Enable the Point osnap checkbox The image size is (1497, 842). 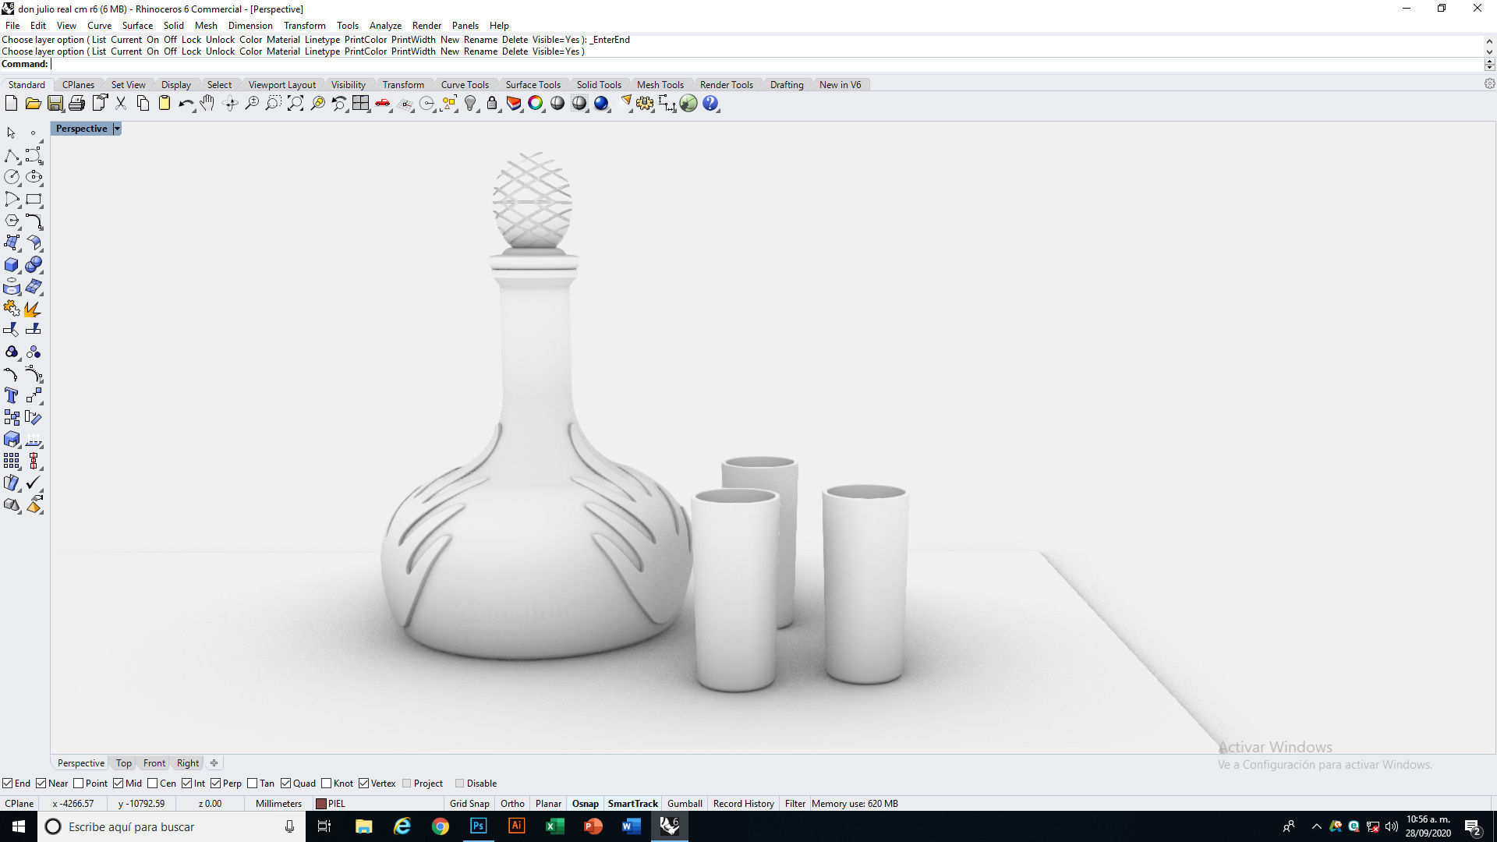click(x=78, y=784)
